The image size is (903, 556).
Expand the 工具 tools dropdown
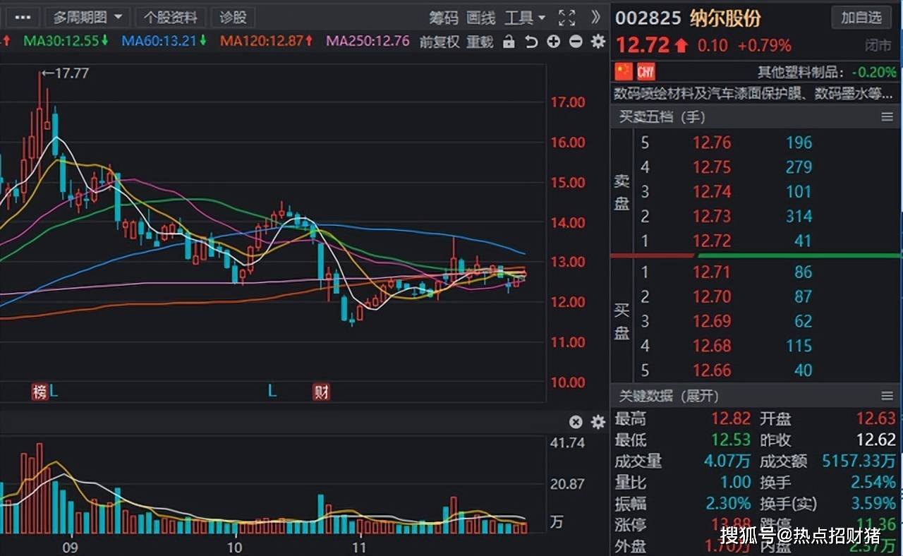(525, 18)
